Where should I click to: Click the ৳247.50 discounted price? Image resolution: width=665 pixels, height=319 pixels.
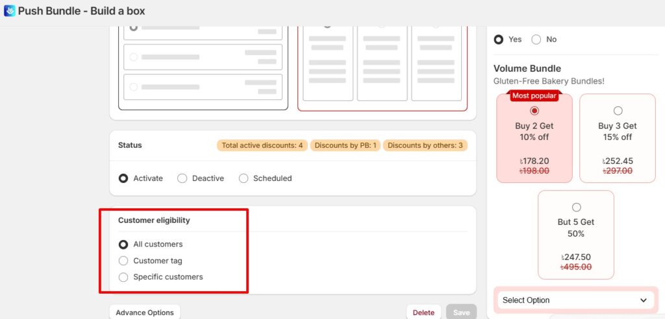point(576,257)
